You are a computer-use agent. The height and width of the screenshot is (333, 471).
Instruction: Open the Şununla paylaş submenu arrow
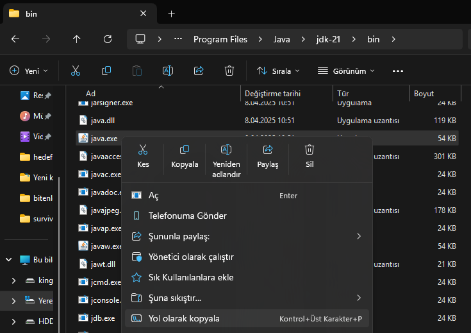[359, 236]
